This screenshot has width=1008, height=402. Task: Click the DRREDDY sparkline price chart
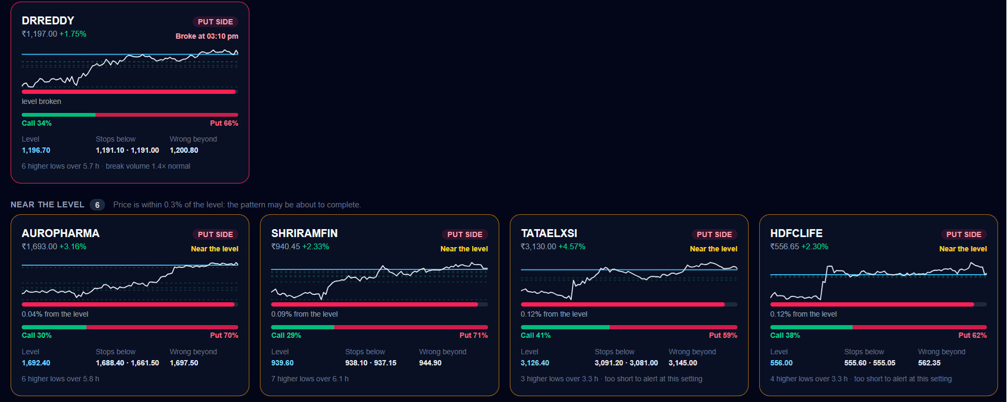[130, 68]
